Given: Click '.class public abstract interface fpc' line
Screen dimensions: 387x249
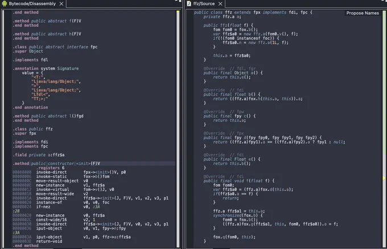Looking at the screenshot, I should coord(55,47).
